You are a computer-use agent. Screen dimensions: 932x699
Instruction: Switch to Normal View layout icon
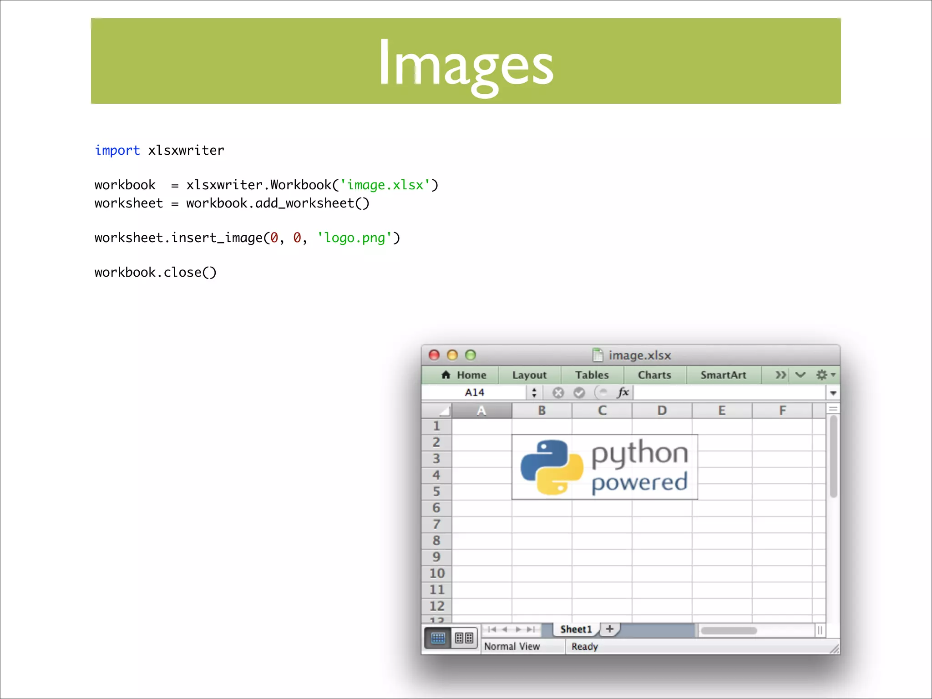(x=438, y=638)
